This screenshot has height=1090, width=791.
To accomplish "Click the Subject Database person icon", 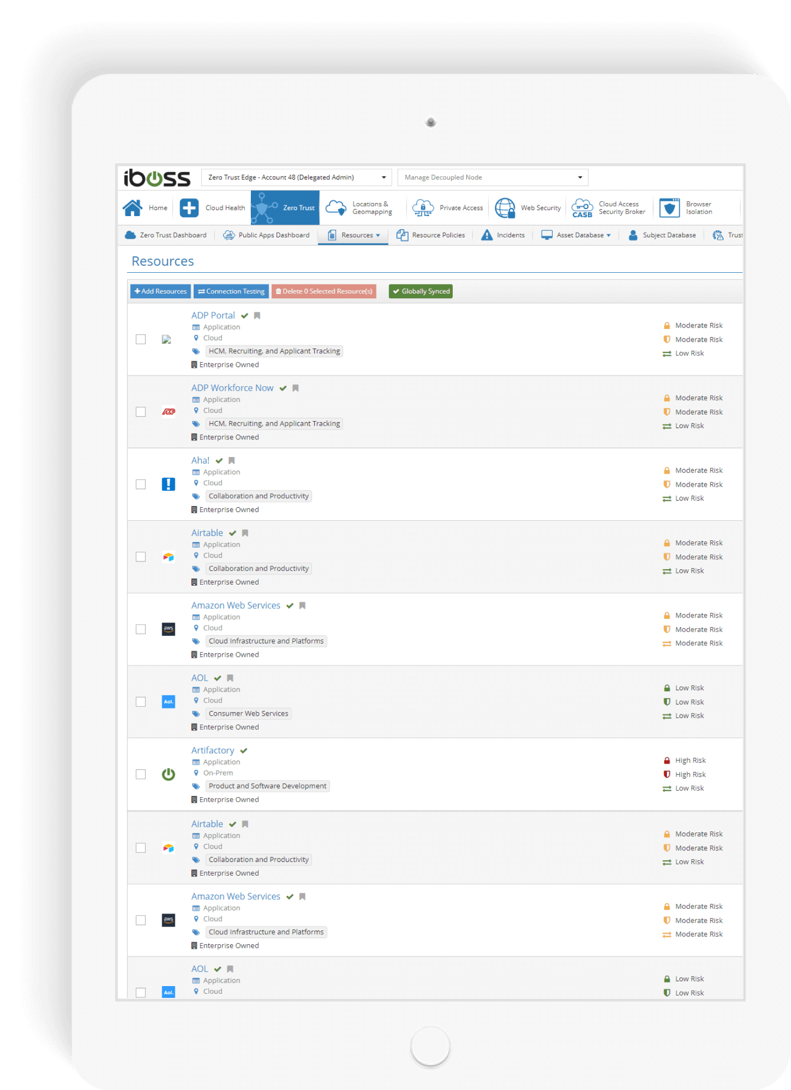I will click(x=633, y=235).
